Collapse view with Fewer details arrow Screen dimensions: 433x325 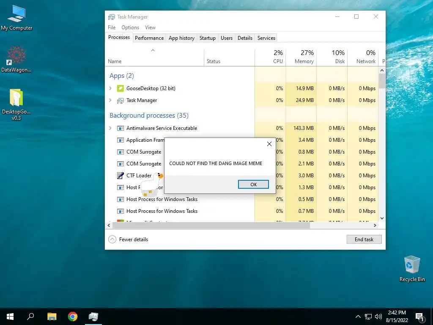(112, 240)
